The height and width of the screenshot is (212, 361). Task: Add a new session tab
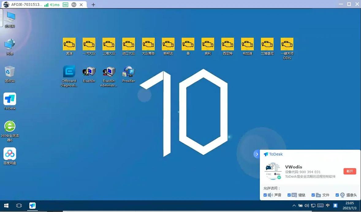pos(93,5)
